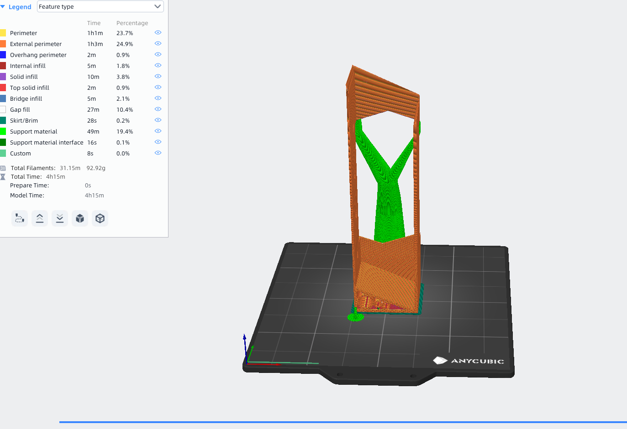Click the travel moves path icon
This screenshot has height=429, width=627.
[20, 218]
